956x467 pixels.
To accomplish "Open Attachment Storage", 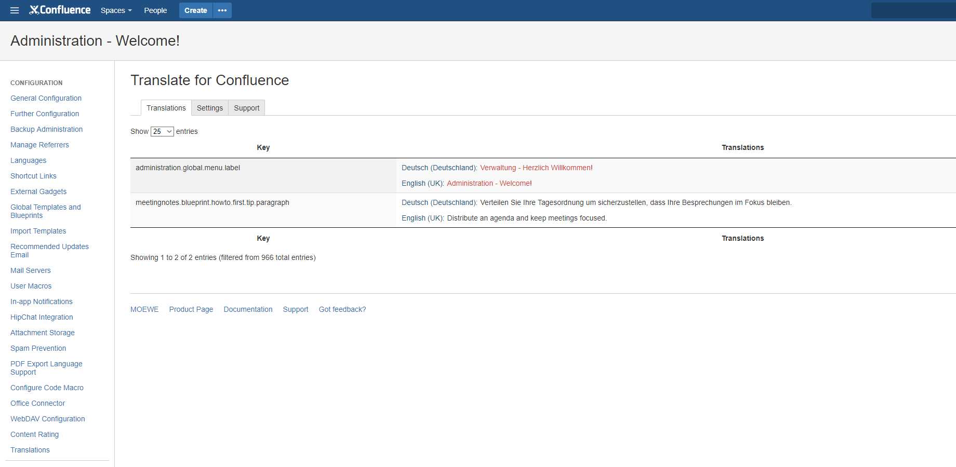I will [x=43, y=333].
